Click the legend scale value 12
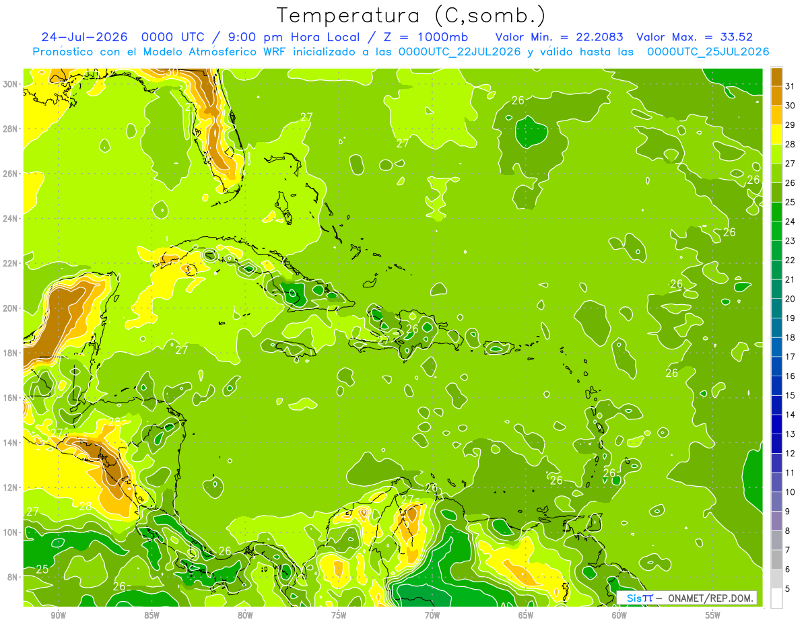This screenshot has width=808, height=624. pyautogui.click(x=790, y=453)
